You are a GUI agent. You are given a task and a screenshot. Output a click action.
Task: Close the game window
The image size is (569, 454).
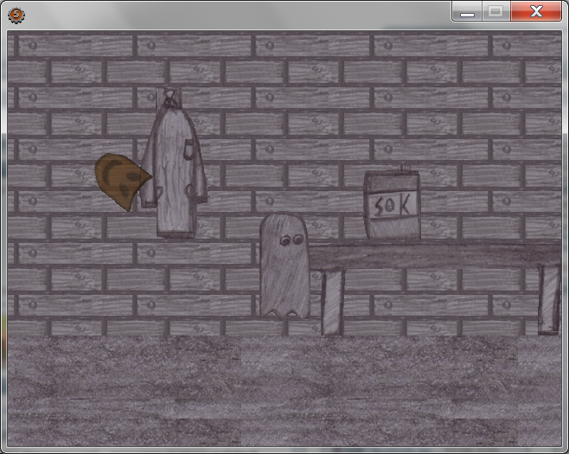click(536, 12)
